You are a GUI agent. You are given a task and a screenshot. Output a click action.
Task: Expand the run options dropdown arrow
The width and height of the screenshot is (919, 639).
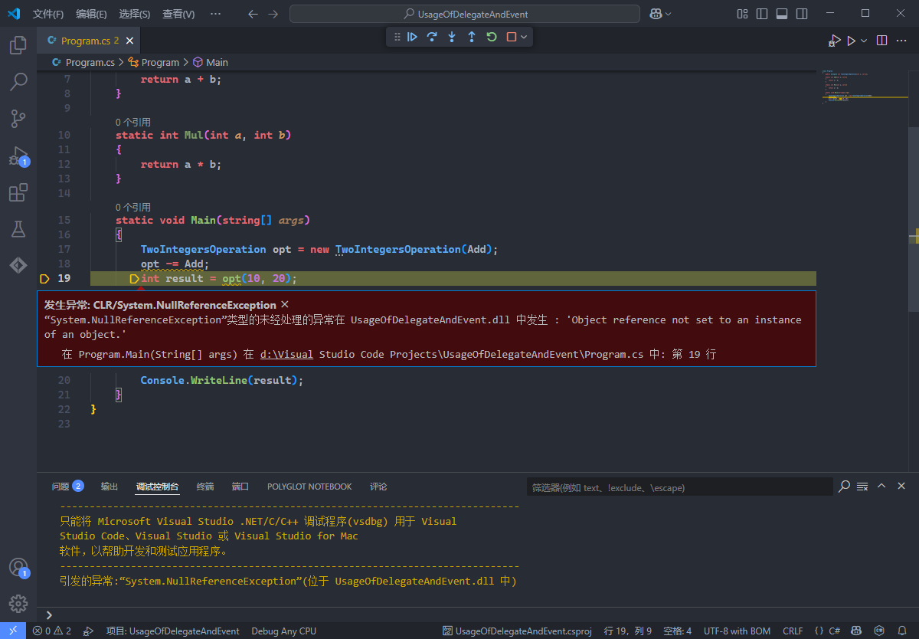pyautogui.click(x=865, y=41)
